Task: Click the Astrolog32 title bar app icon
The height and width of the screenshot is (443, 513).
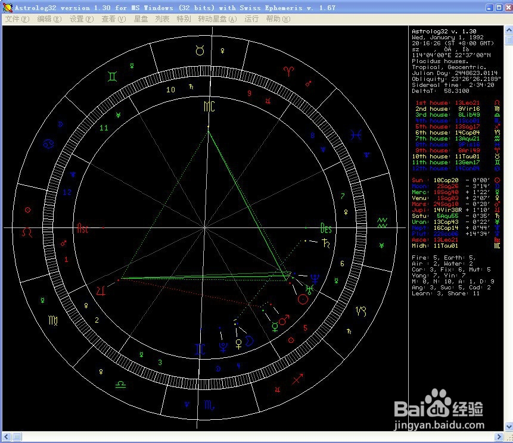Action: 7,7
